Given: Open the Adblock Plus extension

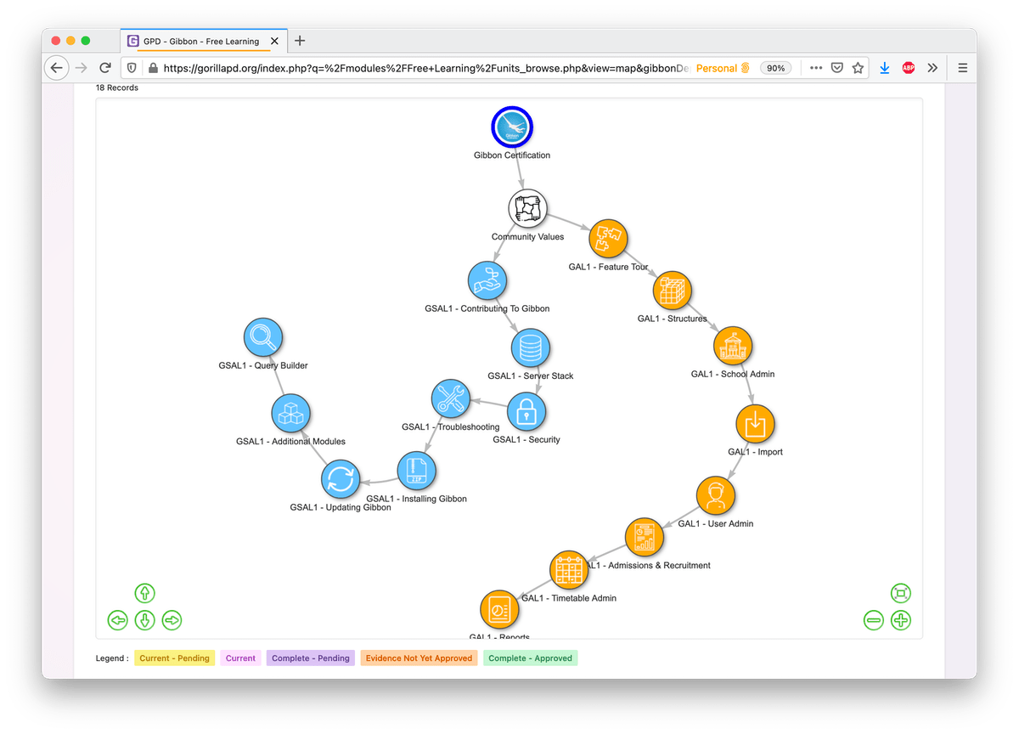Looking at the screenshot, I should [x=909, y=68].
